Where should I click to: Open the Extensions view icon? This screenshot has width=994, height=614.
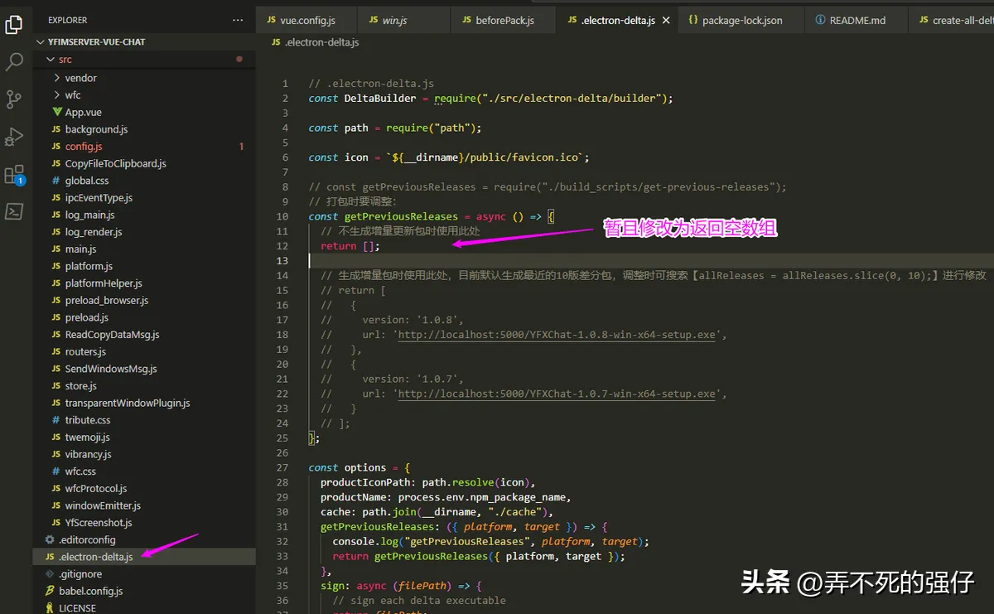[14, 175]
